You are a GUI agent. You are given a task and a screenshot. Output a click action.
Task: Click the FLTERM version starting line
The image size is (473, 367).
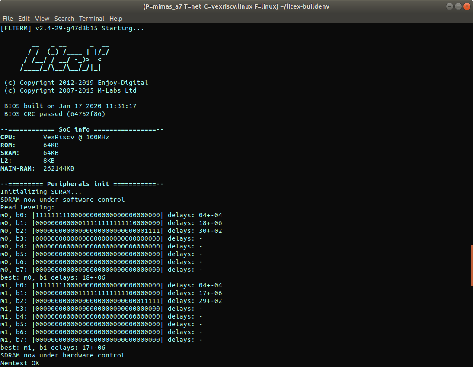pos(72,29)
